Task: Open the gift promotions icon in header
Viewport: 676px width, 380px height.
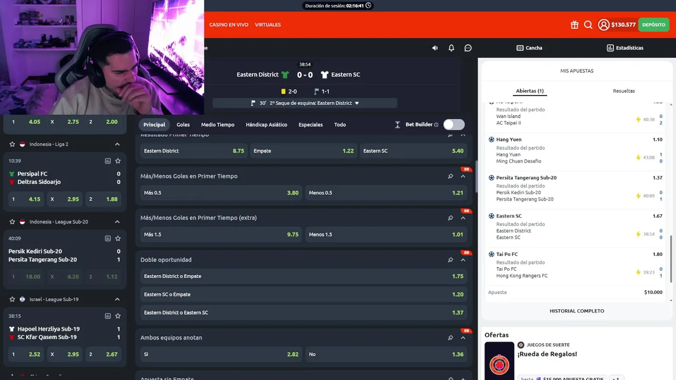Action: [x=575, y=25]
